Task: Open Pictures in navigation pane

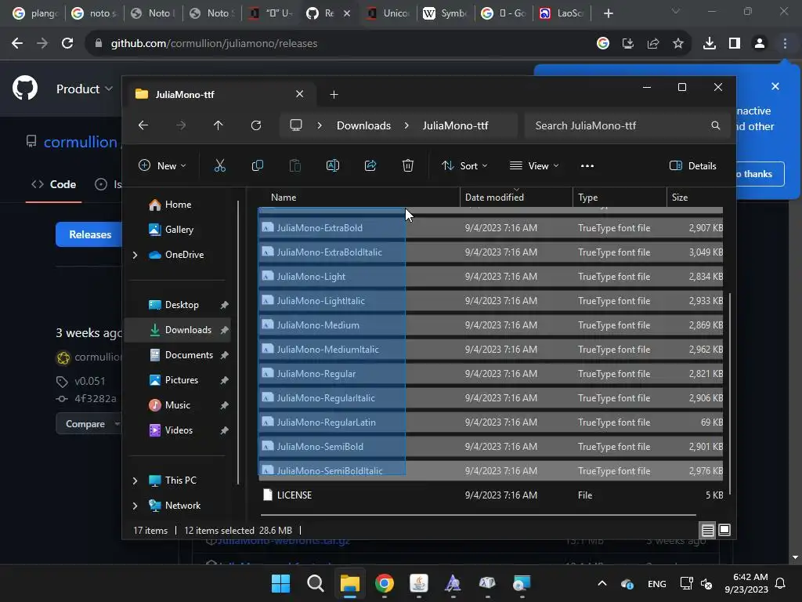Action: (x=178, y=380)
